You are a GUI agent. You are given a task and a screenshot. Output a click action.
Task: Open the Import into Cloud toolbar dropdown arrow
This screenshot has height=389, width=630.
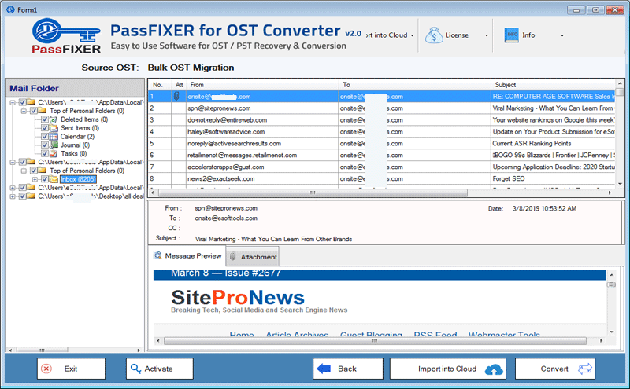(x=412, y=35)
